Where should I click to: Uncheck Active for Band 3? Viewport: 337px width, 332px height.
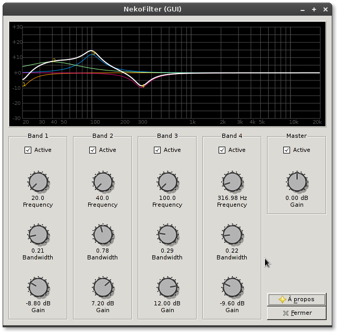click(158, 150)
